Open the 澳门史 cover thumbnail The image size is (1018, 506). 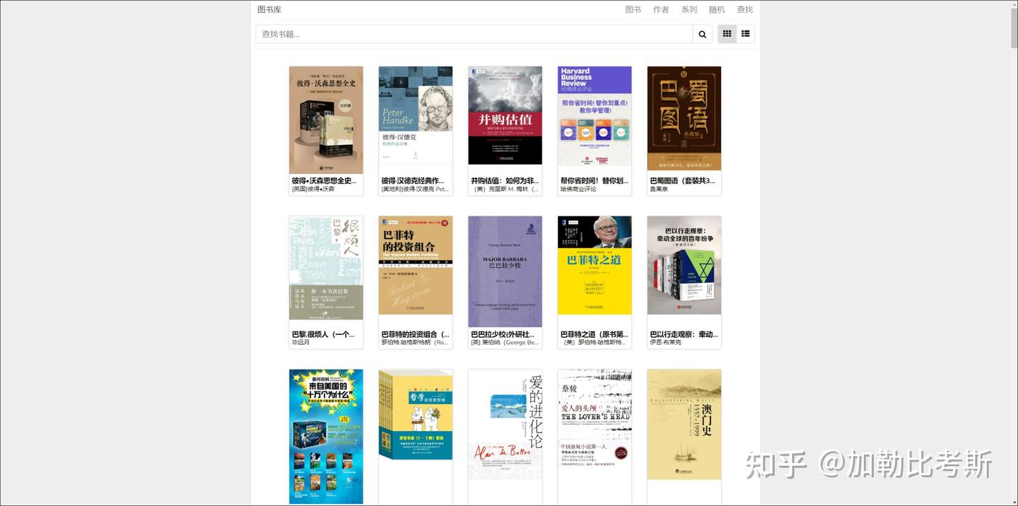coord(684,424)
